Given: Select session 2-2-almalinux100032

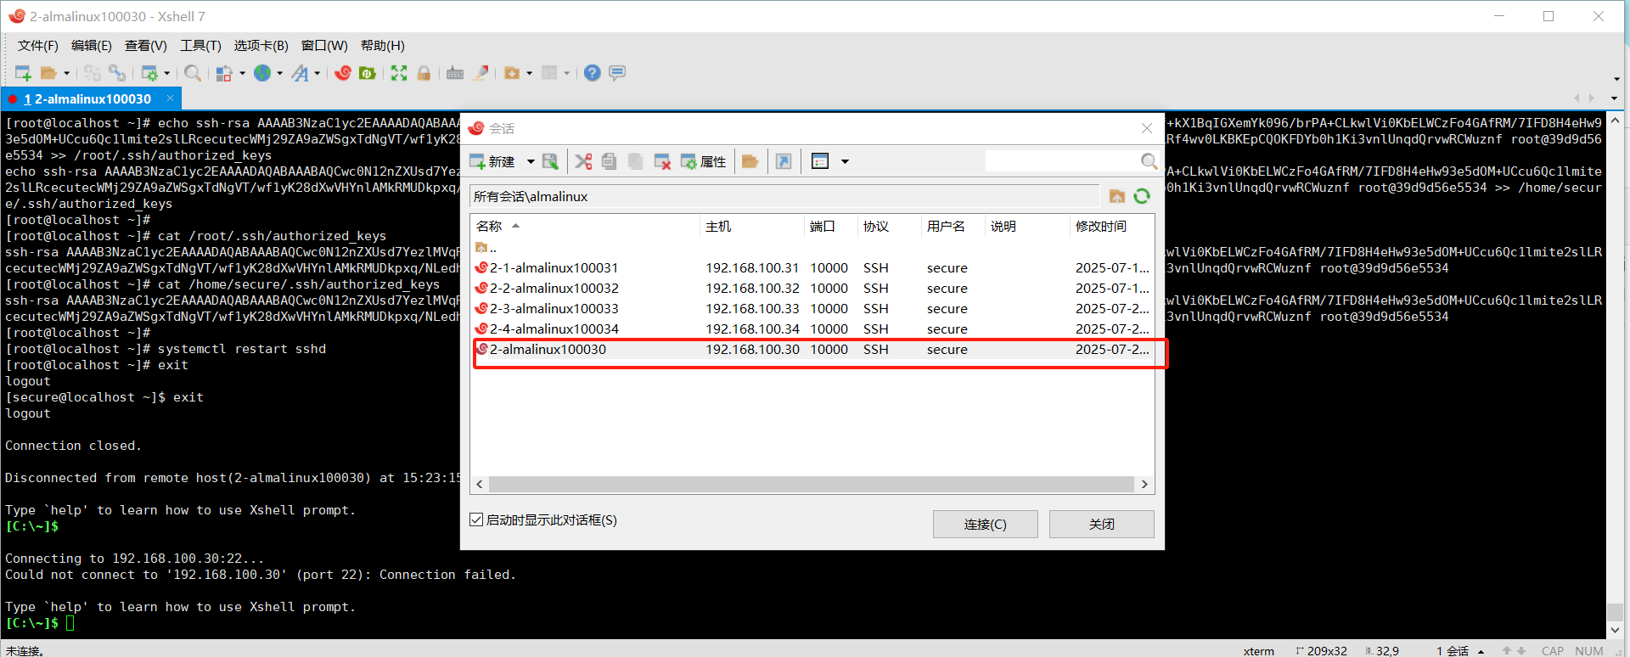Looking at the screenshot, I should coord(812,288).
